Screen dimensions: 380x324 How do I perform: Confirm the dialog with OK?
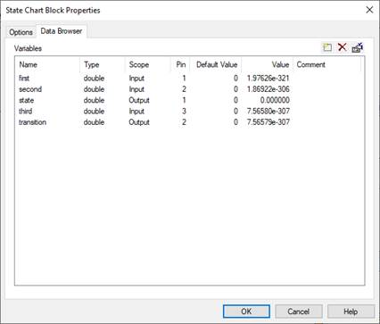click(x=246, y=312)
